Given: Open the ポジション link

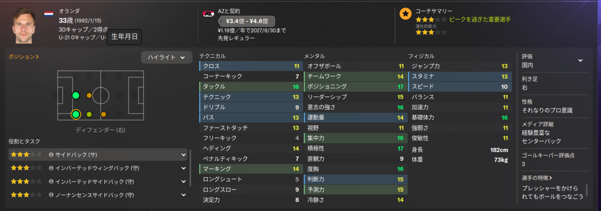Looking at the screenshot, I should point(24,57).
